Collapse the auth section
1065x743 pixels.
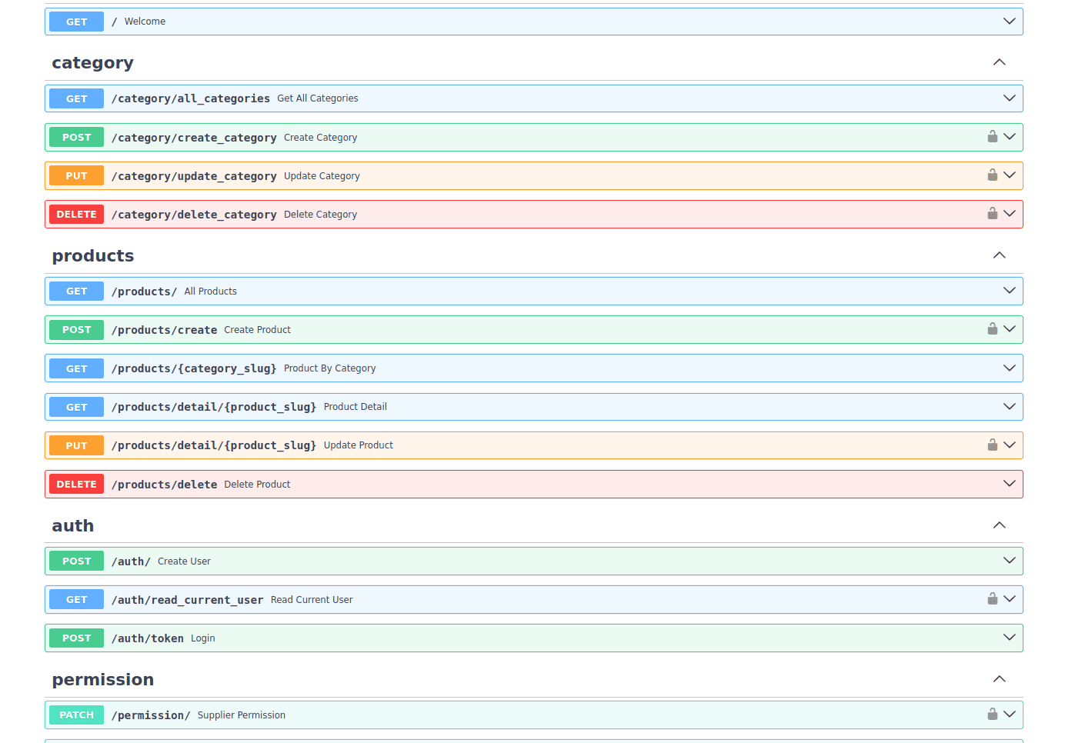click(x=999, y=525)
